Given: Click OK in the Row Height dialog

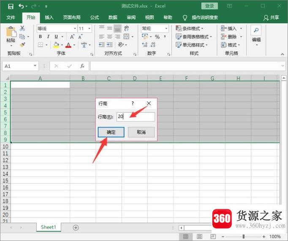Looking at the screenshot, I should pos(111,132).
